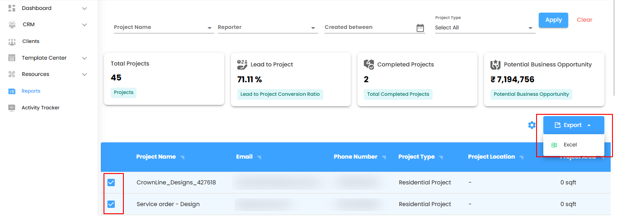Open the Project Name filter dropdown
The width and height of the screenshot is (617, 216).
tap(163, 28)
